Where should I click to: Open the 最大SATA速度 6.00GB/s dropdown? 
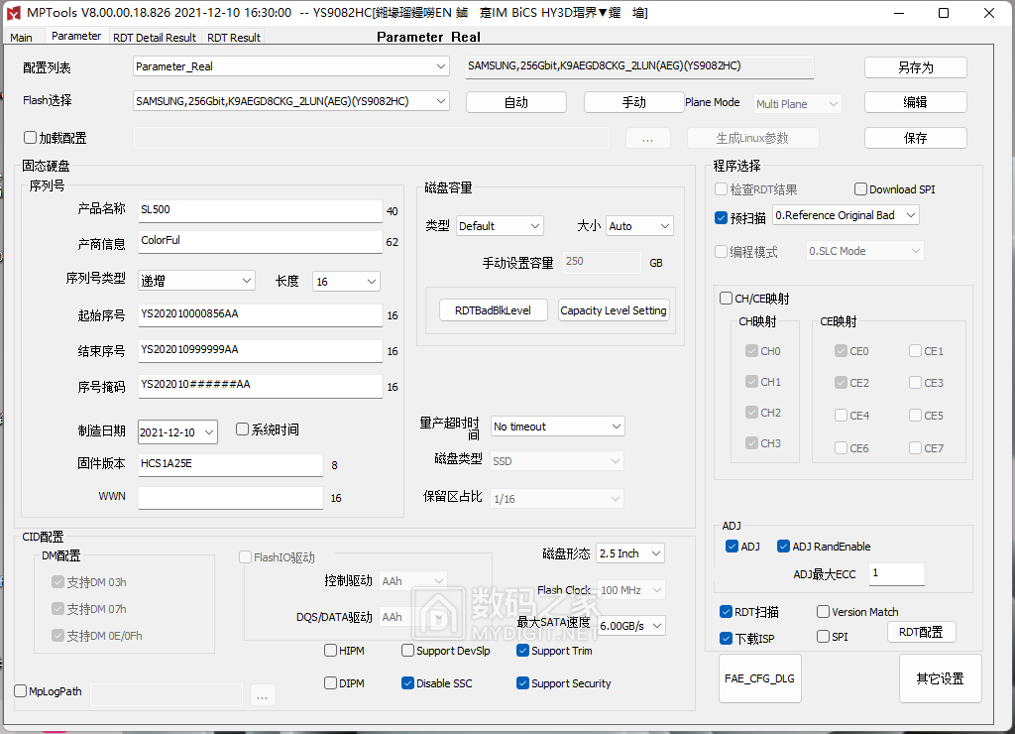point(631,626)
